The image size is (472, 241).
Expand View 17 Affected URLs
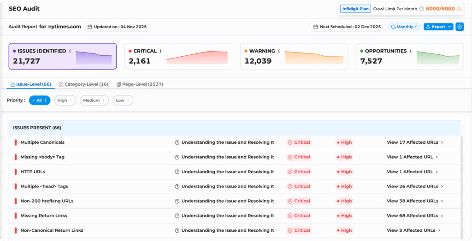414,142
